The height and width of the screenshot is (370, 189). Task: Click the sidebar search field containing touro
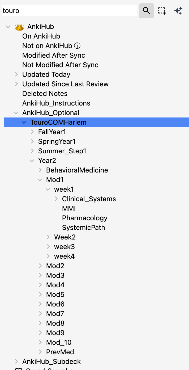(x=70, y=11)
